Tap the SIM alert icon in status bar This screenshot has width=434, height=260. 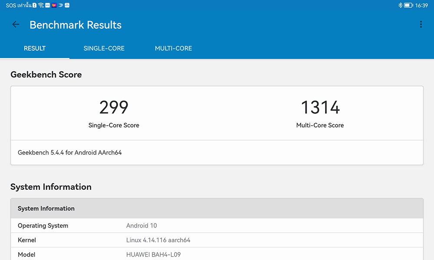pyautogui.click(x=34, y=5)
